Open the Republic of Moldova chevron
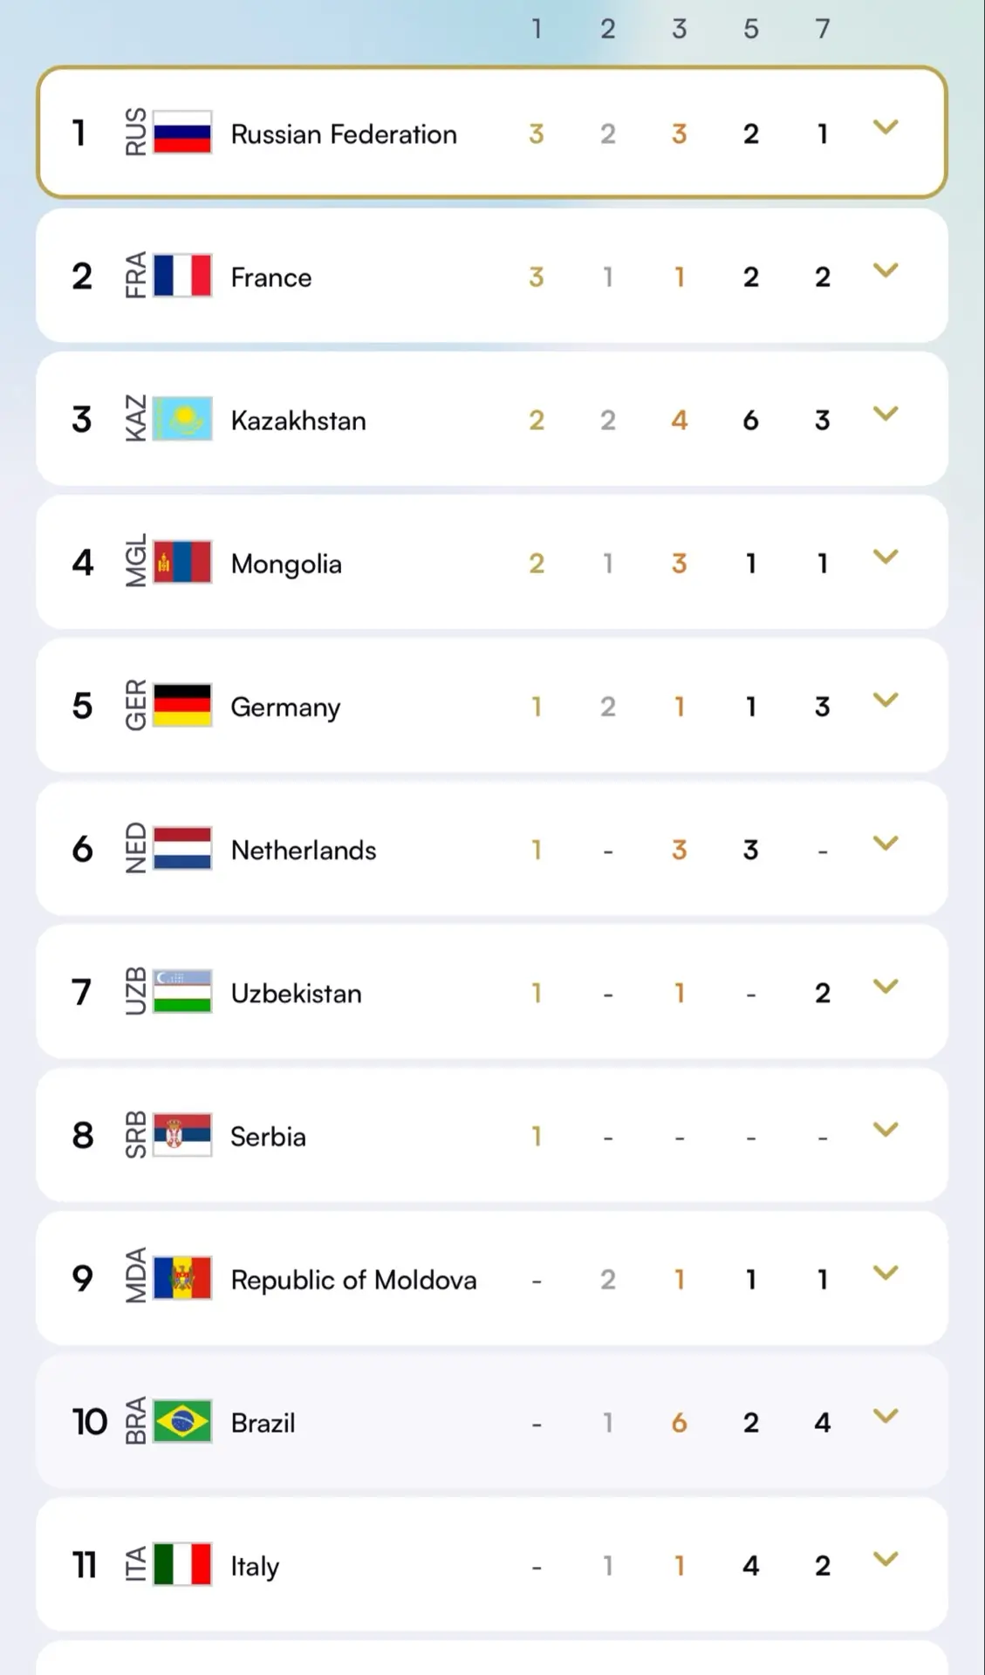Viewport: 985px width, 1675px height. 886,1274
